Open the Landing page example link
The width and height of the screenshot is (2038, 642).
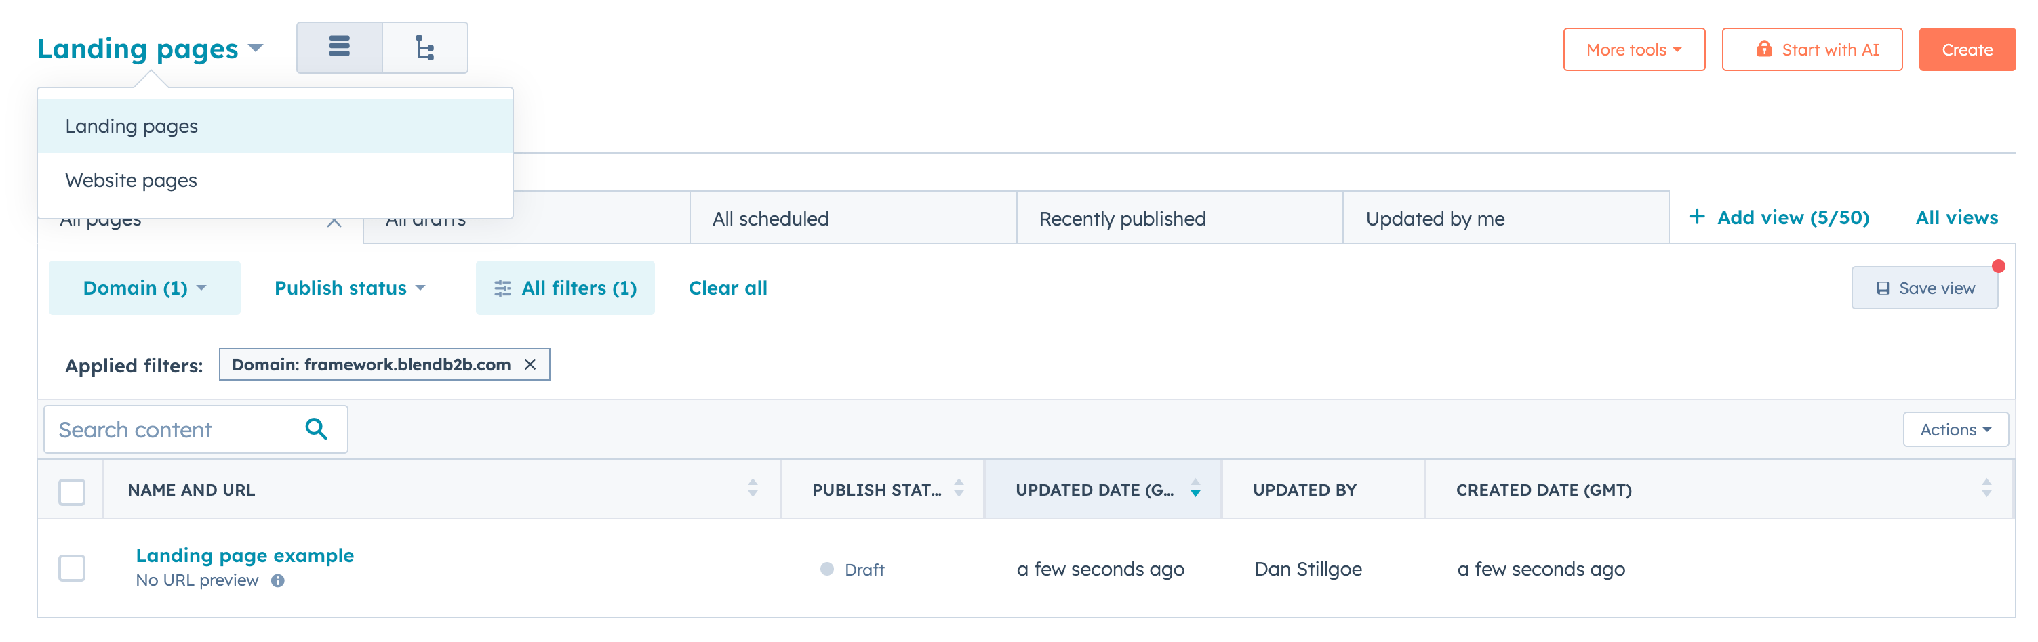point(243,555)
